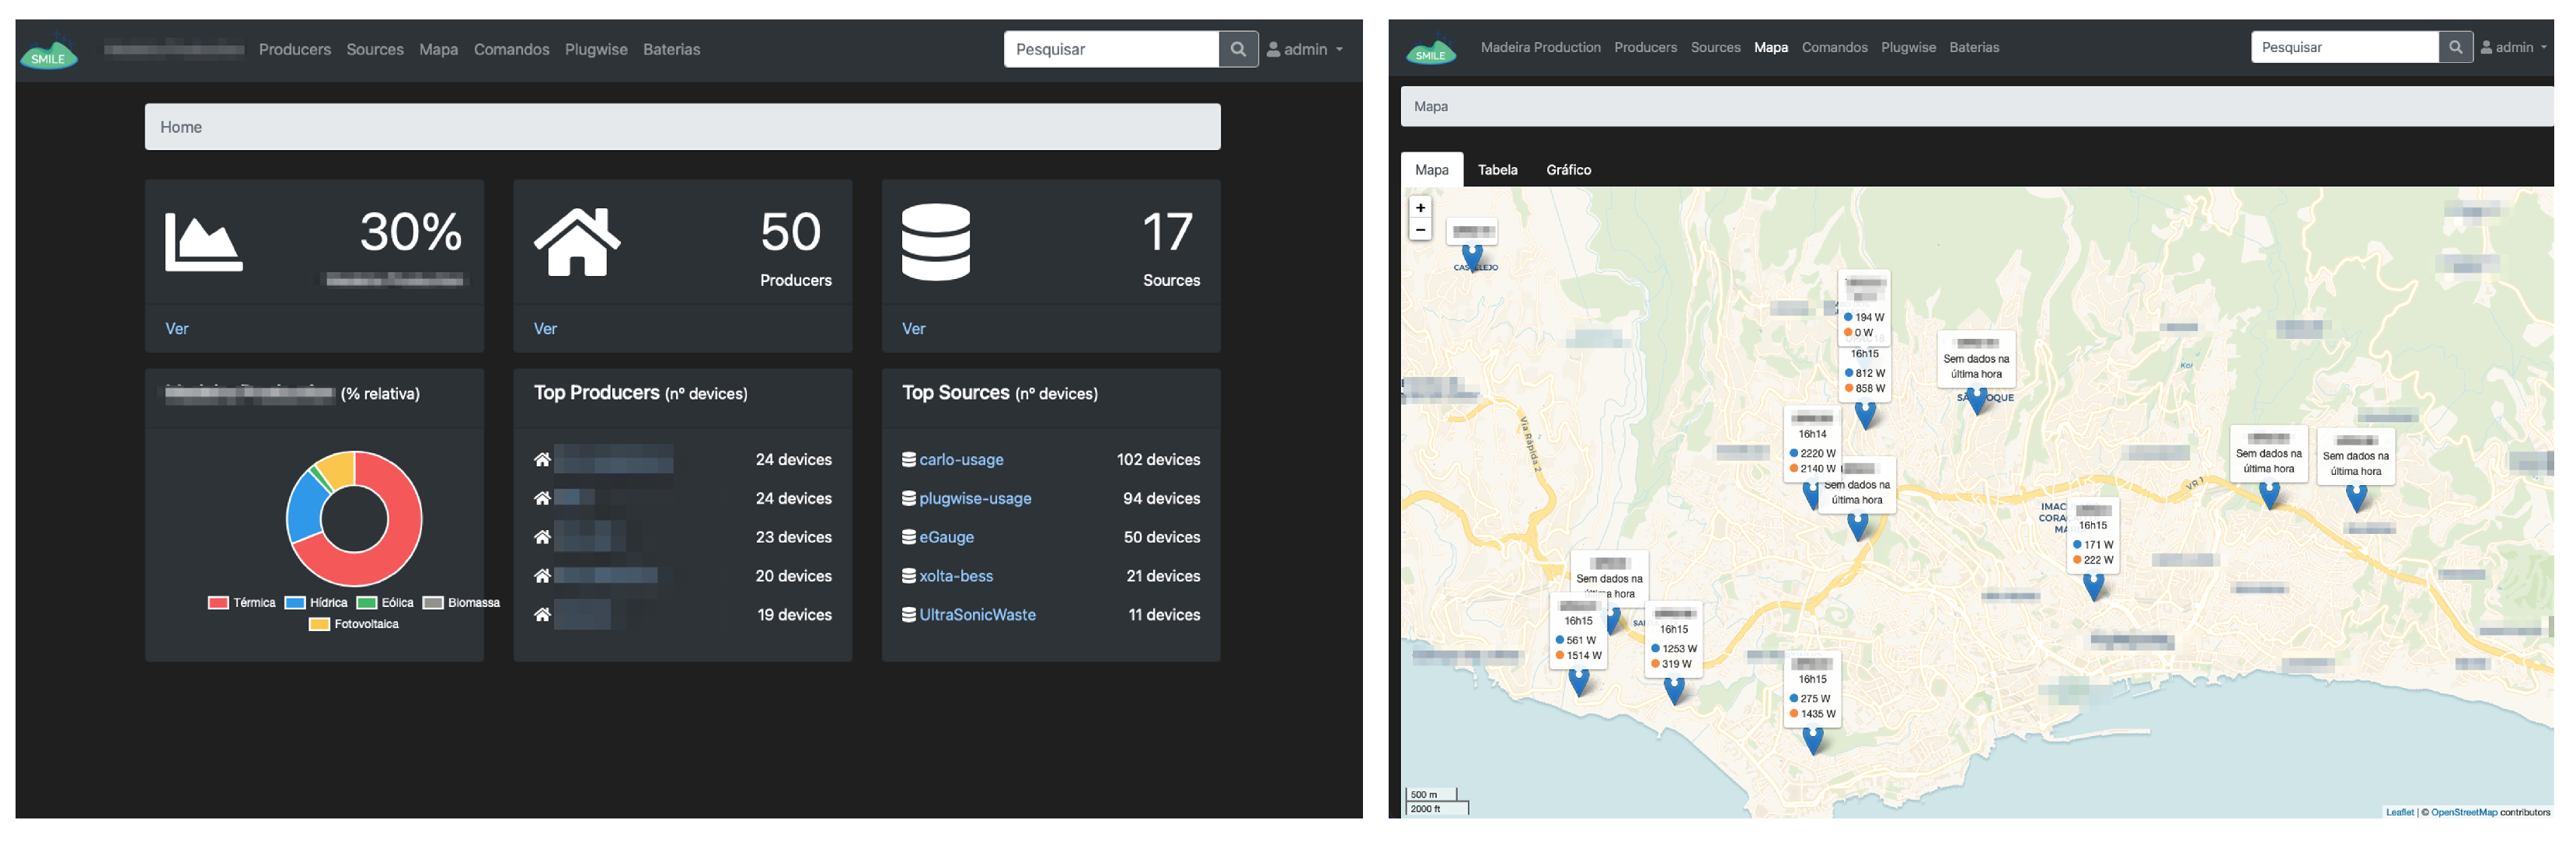Open Baterias menu in left navbar
The image size is (2576, 841).
click(x=671, y=49)
